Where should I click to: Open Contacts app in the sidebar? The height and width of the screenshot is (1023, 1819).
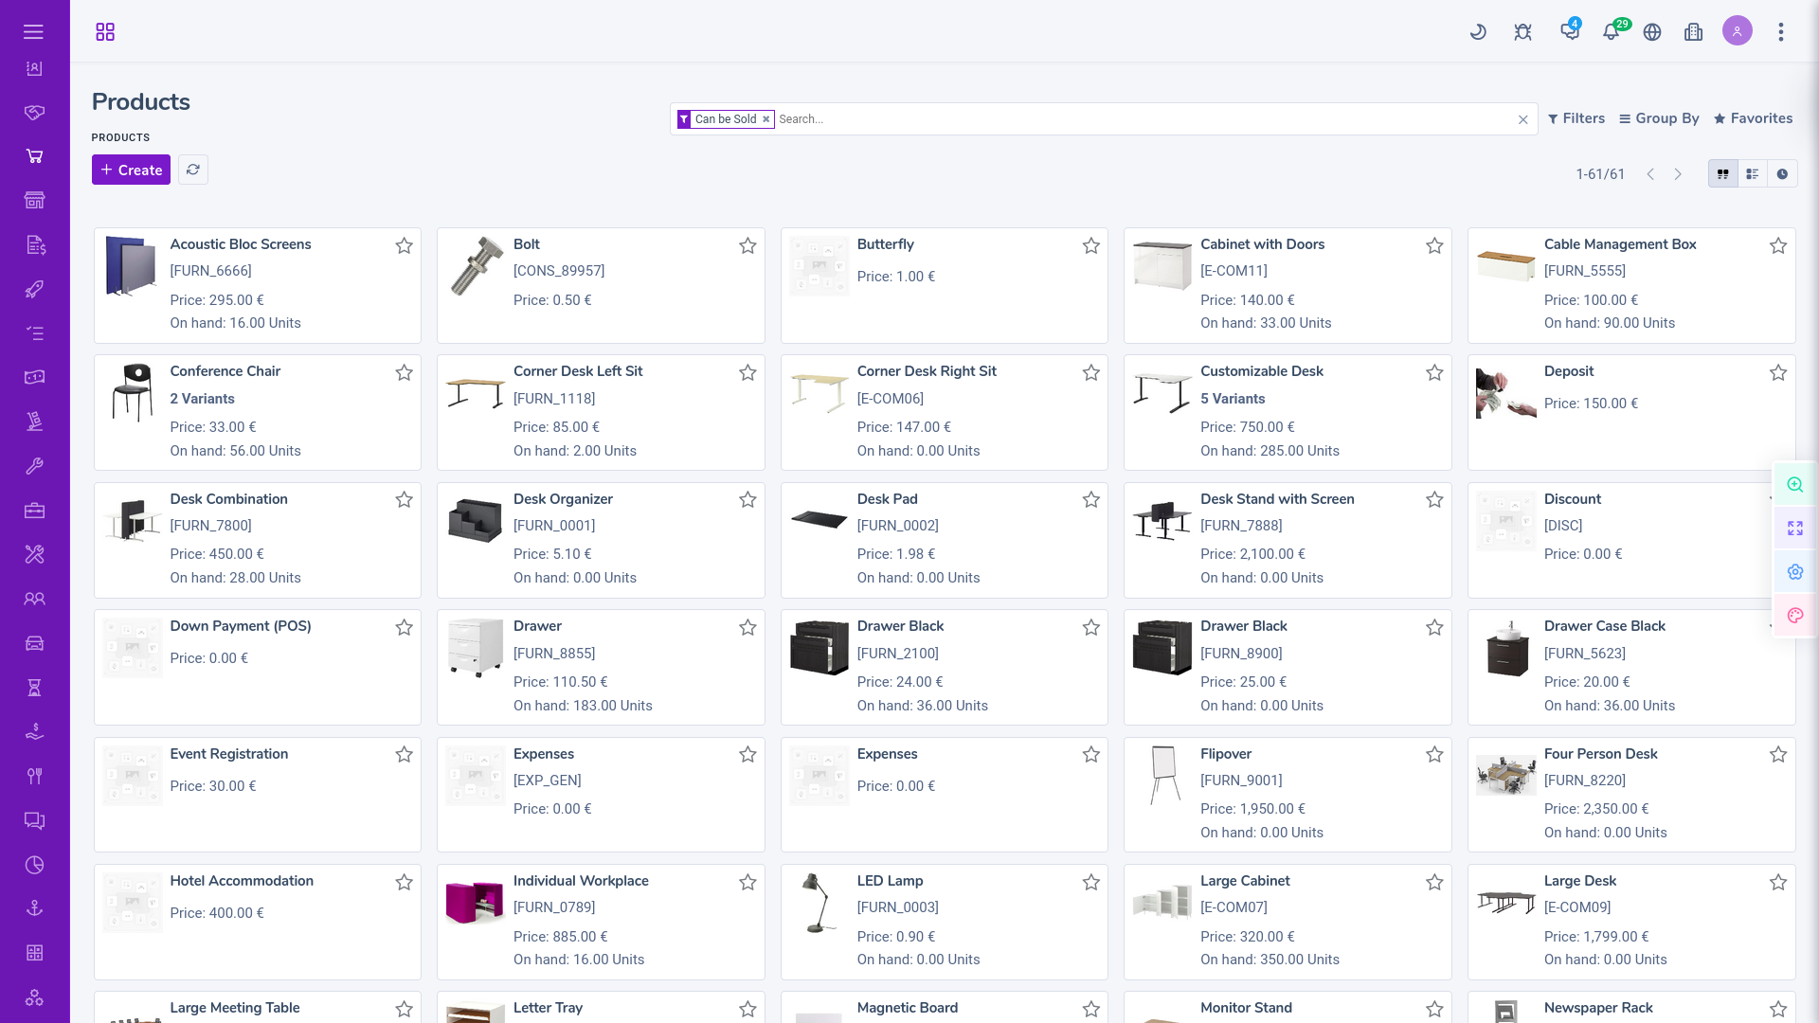(x=34, y=68)
